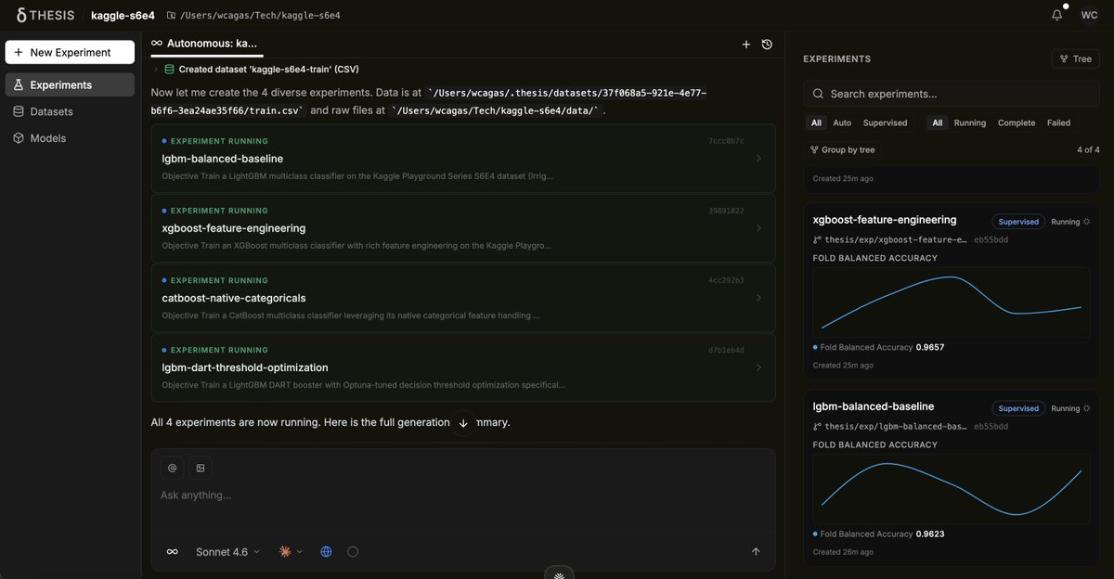Open the lgbm-dart-threshold-optimization card
This screenshot has width=1114, height=579.
pyautogui.click(x=463, y=367)
